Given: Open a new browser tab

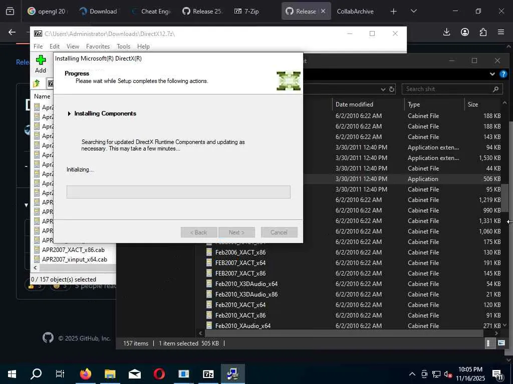Looking at the screenshot, I should click(393, 11).
